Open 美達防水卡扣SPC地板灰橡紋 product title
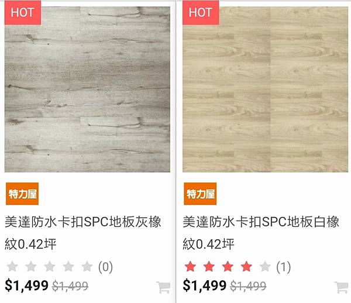The image size is (351, 303). [83, 233]
